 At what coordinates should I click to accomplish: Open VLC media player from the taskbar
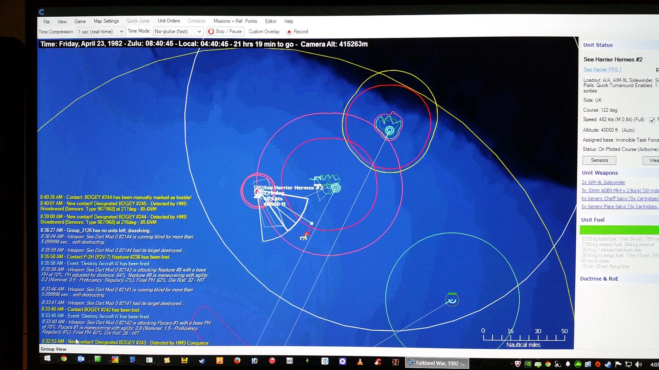click(x=360, y=362)
